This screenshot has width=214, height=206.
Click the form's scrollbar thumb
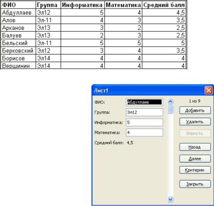point(170,109)
